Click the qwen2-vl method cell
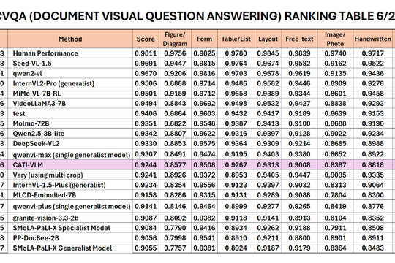This screenshot has height=263, width=395. (x=70, y=74)
